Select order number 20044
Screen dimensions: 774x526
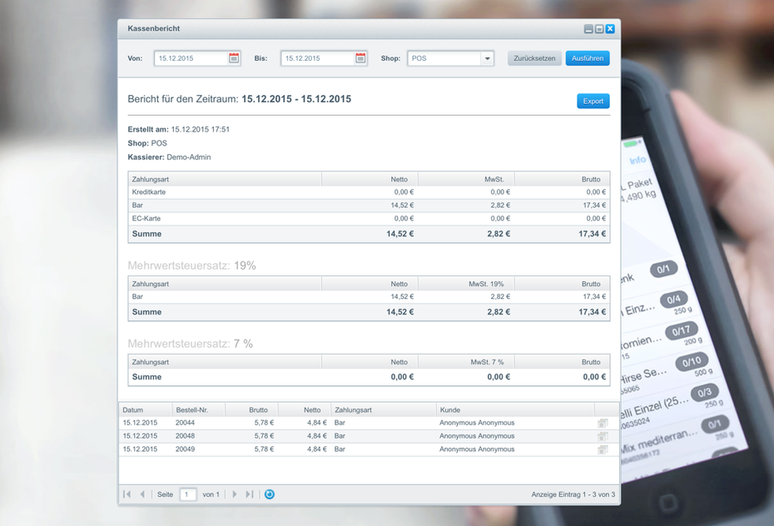(x=185, y=423)
